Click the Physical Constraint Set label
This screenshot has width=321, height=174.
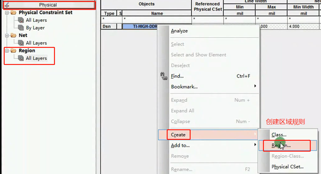pos(45,12)
